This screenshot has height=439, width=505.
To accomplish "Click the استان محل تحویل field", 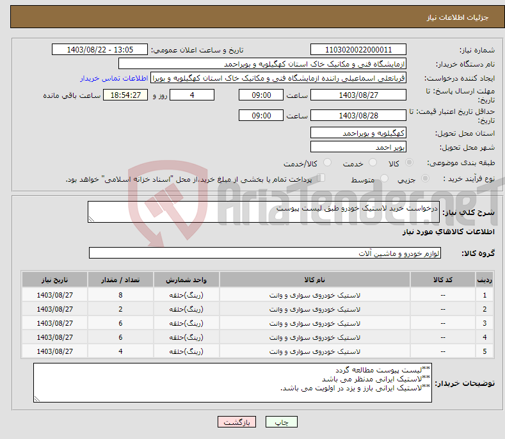I will [358, 132].
